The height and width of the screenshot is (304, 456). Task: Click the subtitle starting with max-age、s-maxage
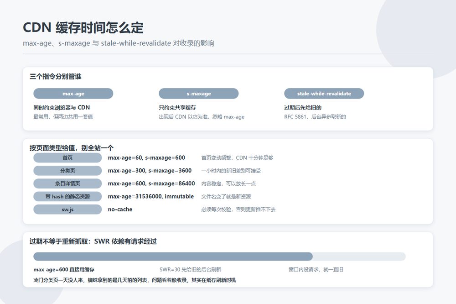(119, 43)
